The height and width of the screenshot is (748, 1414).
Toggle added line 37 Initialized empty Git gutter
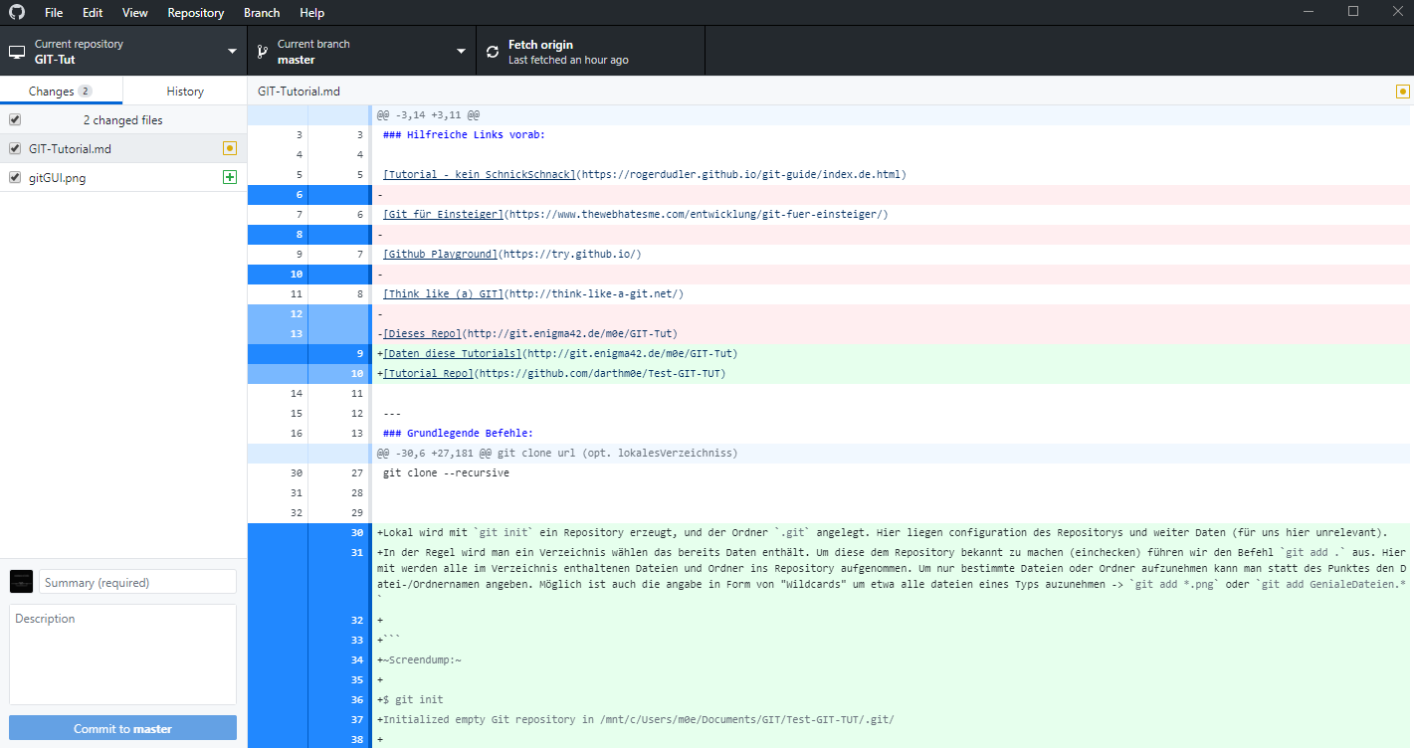tap(308, 719)
